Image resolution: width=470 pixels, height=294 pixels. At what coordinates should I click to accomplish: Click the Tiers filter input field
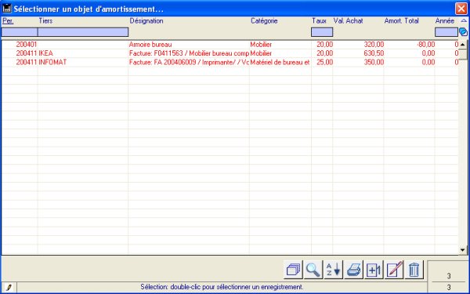[83, 32]
